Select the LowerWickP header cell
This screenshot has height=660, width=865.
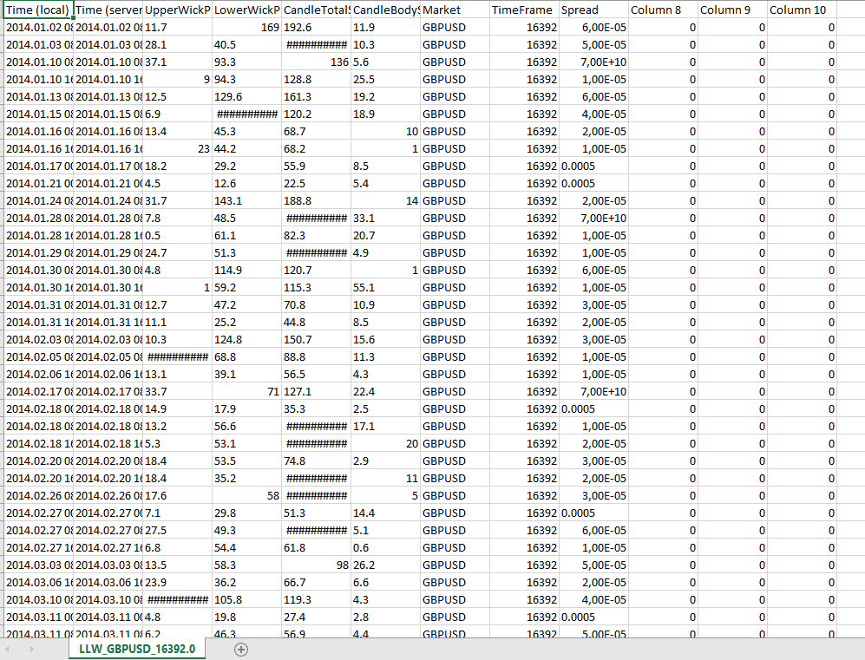pyautogui.click(x=247, y=10)
